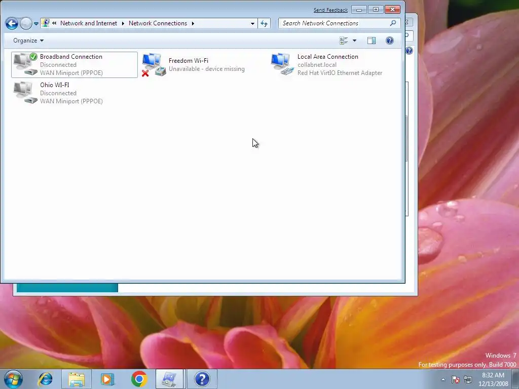
Task: Open the Windows Start menu
Action: (13, 379)
